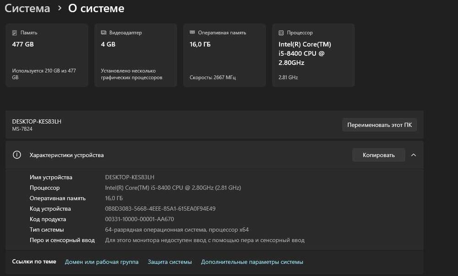
Task: Select 64-разрядная операционная система value
Action: 177,230
